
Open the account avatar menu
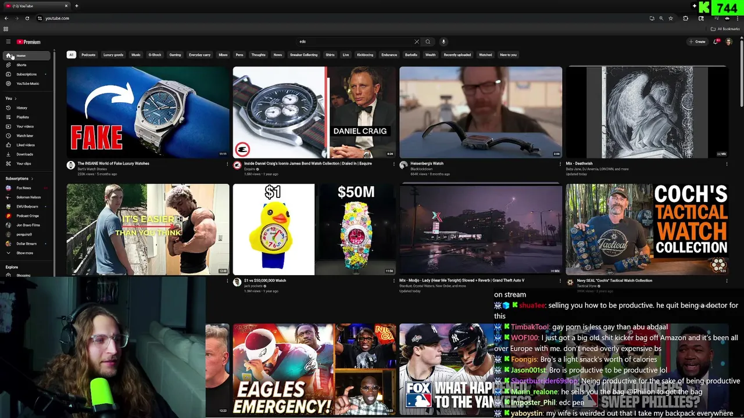(x=729, y=42)
